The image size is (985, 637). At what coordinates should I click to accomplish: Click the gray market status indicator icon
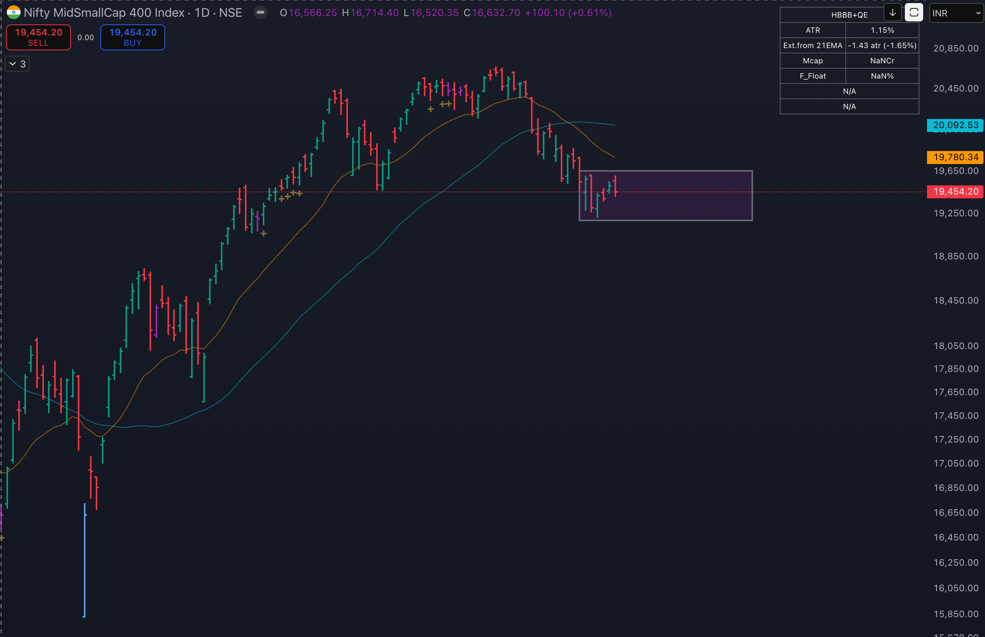tap(260, 13)
